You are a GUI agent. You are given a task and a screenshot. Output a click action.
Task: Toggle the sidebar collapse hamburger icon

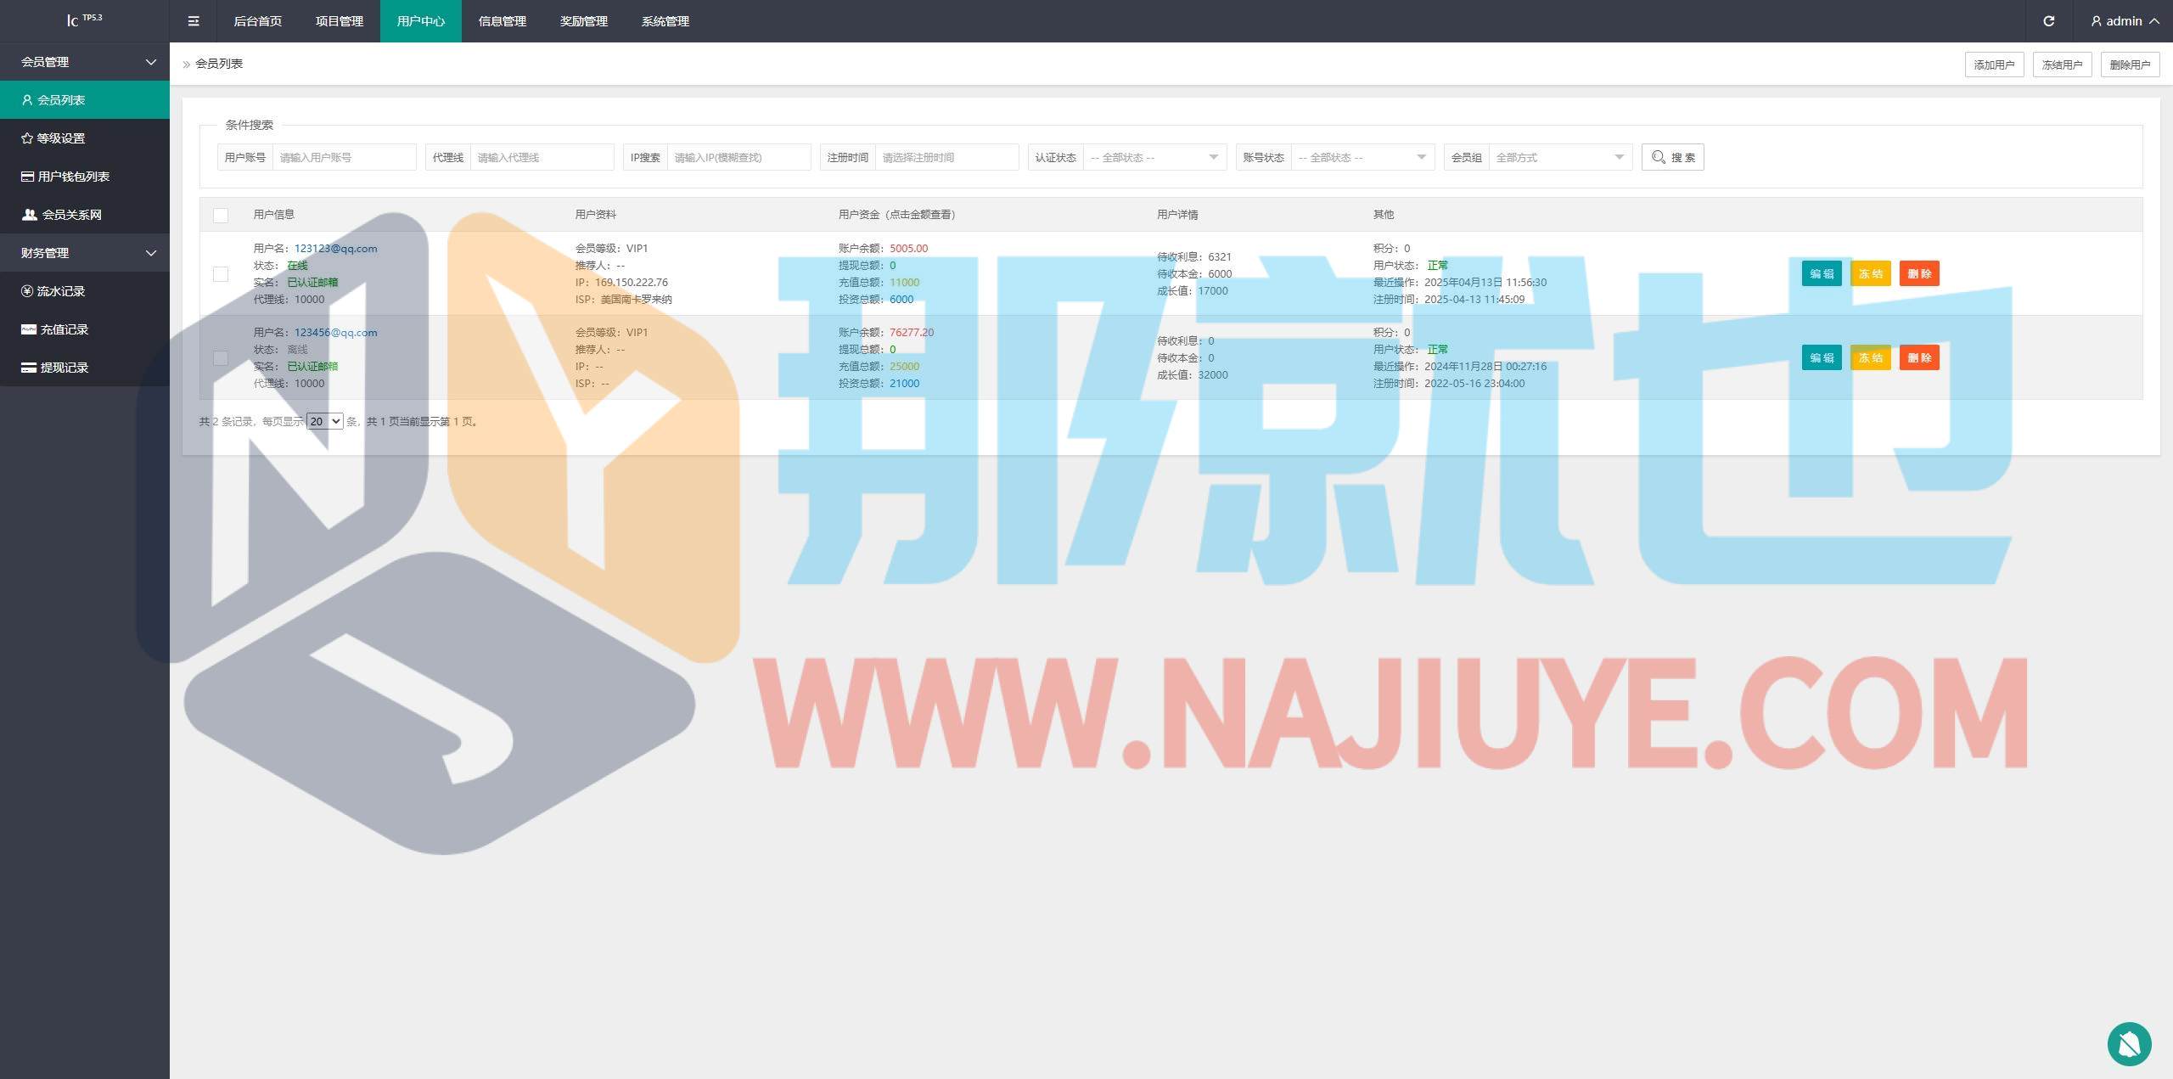[x=194, y=21]
